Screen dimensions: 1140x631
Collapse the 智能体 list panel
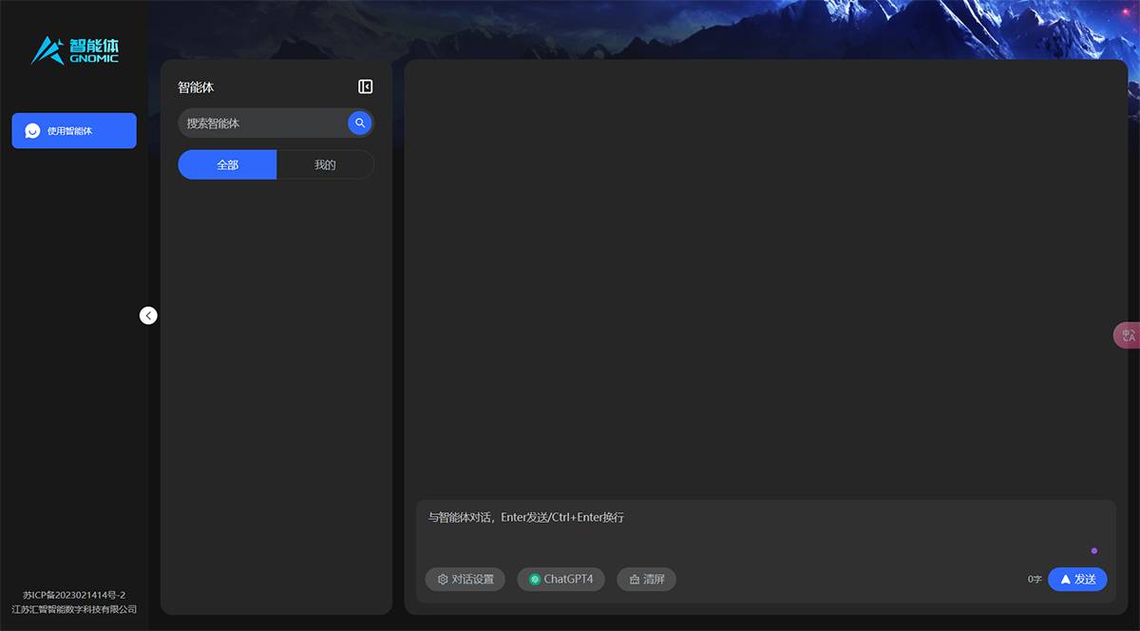coord(366,86)
